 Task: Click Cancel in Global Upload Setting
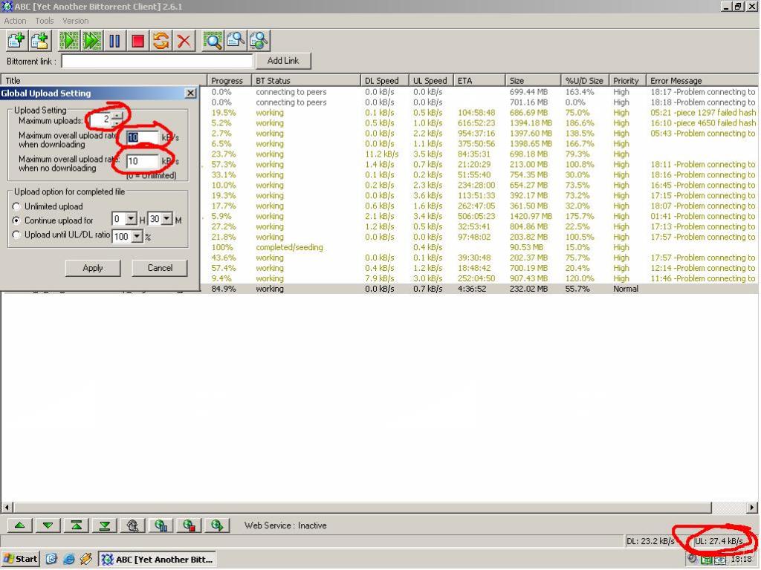tap(160, 268)
